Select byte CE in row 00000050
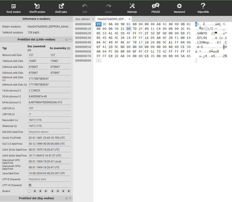 (x=183, y=47)
